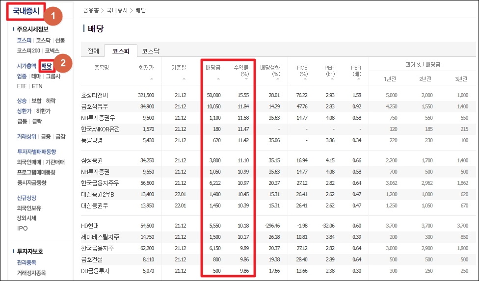Open stock 삼성증권 in table
479x281 pixels.
pos(92,160)
